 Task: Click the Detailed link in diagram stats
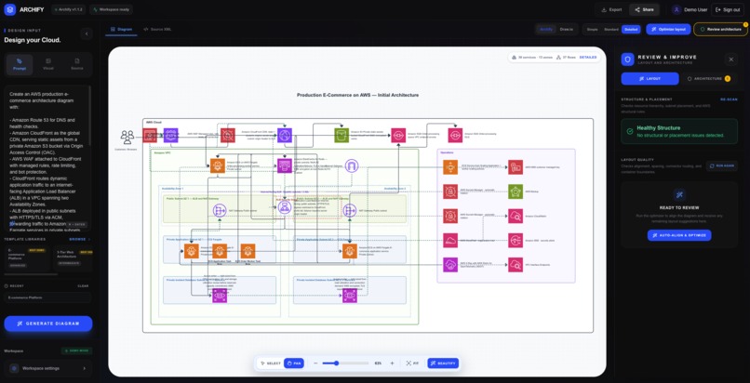click(588, 58)
